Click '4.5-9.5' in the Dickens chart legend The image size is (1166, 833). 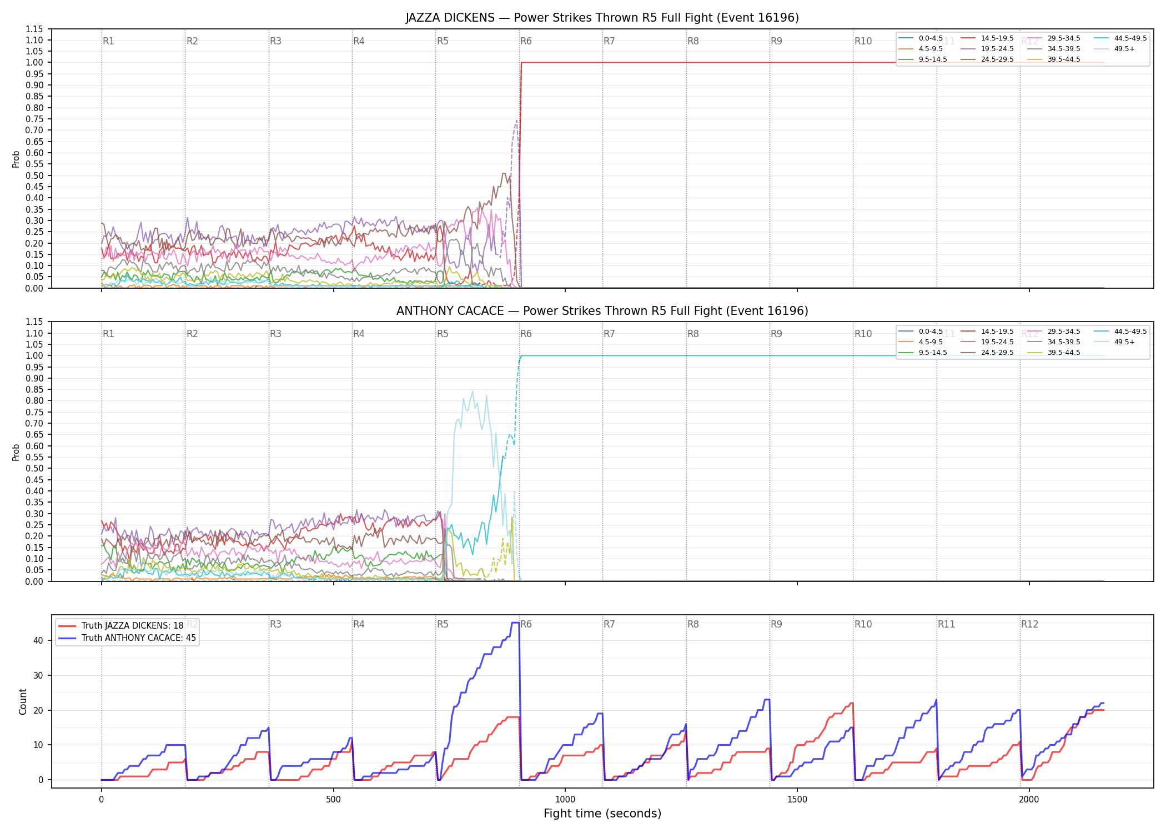coord(931,49)
